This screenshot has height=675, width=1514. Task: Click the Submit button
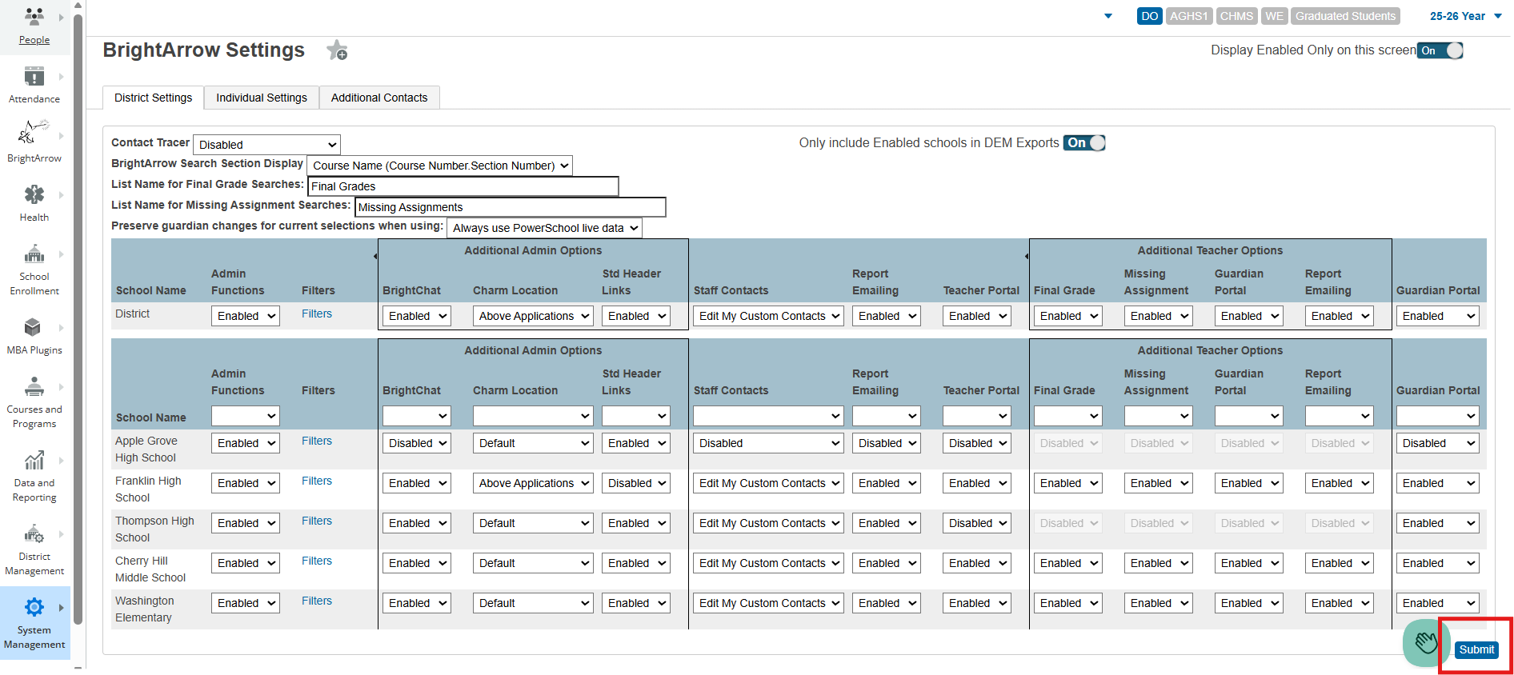[1476, 649]
